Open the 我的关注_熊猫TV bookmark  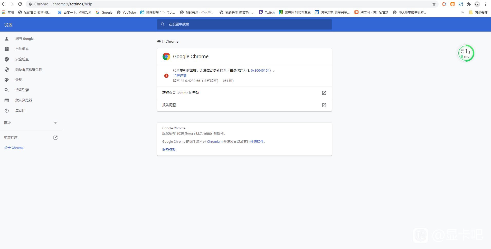[236, 12]
